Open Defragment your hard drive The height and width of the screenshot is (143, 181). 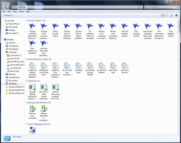point(44,69)
